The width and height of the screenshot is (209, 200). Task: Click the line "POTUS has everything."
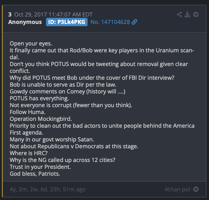click(39, 98)
